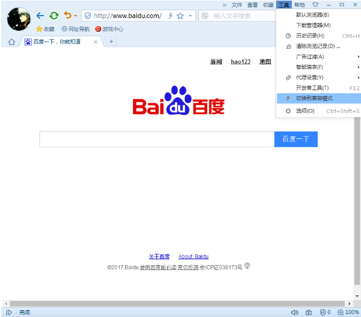Click horizontal scrollbar left arrow
The height and width of the screenshot is (317, 361).
(6, 304)
